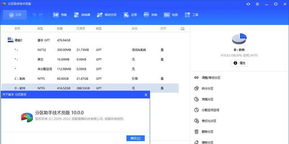The height and width of the screenshot is (144, 289).
Task: Click the eraser icon beside 擦除分区
Action: tap(197, 142)
